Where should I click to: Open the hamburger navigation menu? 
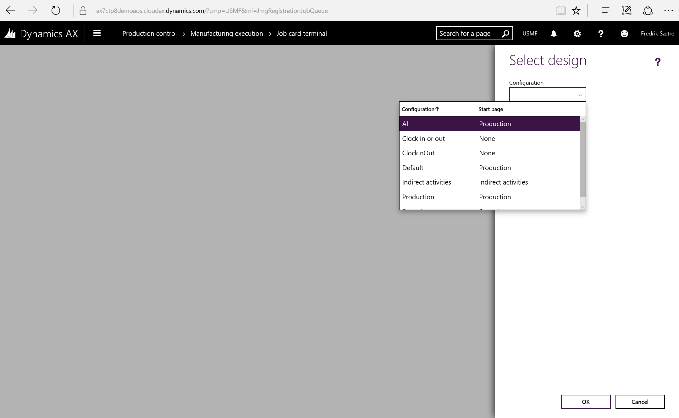pos(97,33)
